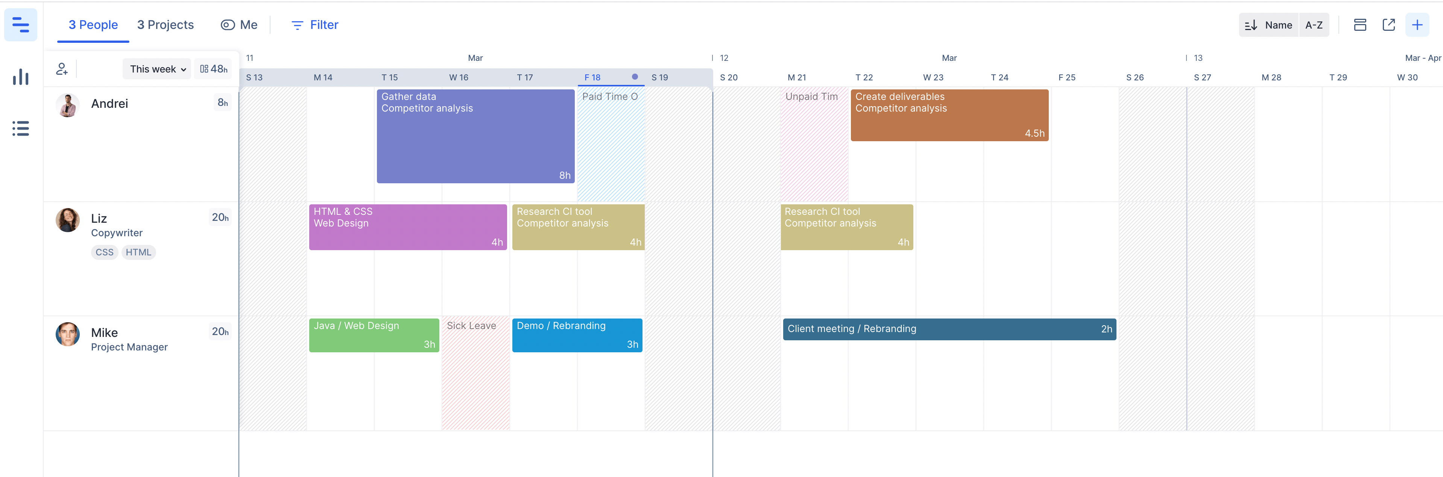Toggle the Filter panel on
The height and width of the screenshot is (477, 1443).
pos(315,25)
